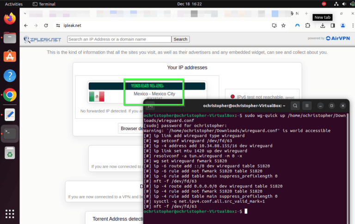
Task: Click Activities in the top bar
Action: [13, 4]
